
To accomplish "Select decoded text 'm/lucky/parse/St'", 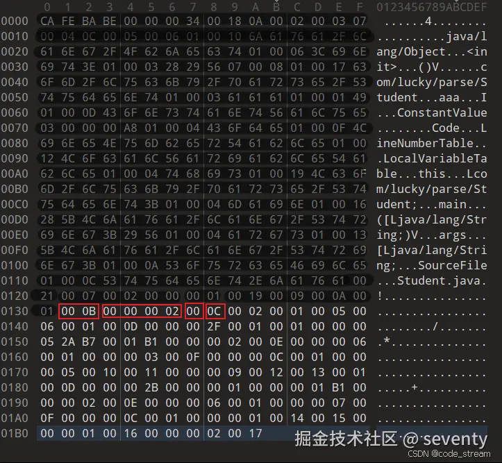I will pyautogui.click(x=432, y=189).
